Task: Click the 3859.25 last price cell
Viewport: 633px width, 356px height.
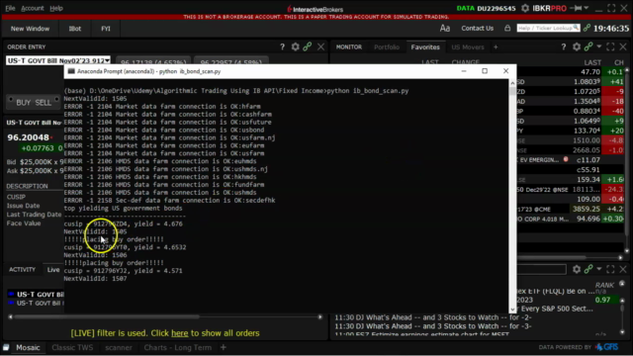Action: 586,209
